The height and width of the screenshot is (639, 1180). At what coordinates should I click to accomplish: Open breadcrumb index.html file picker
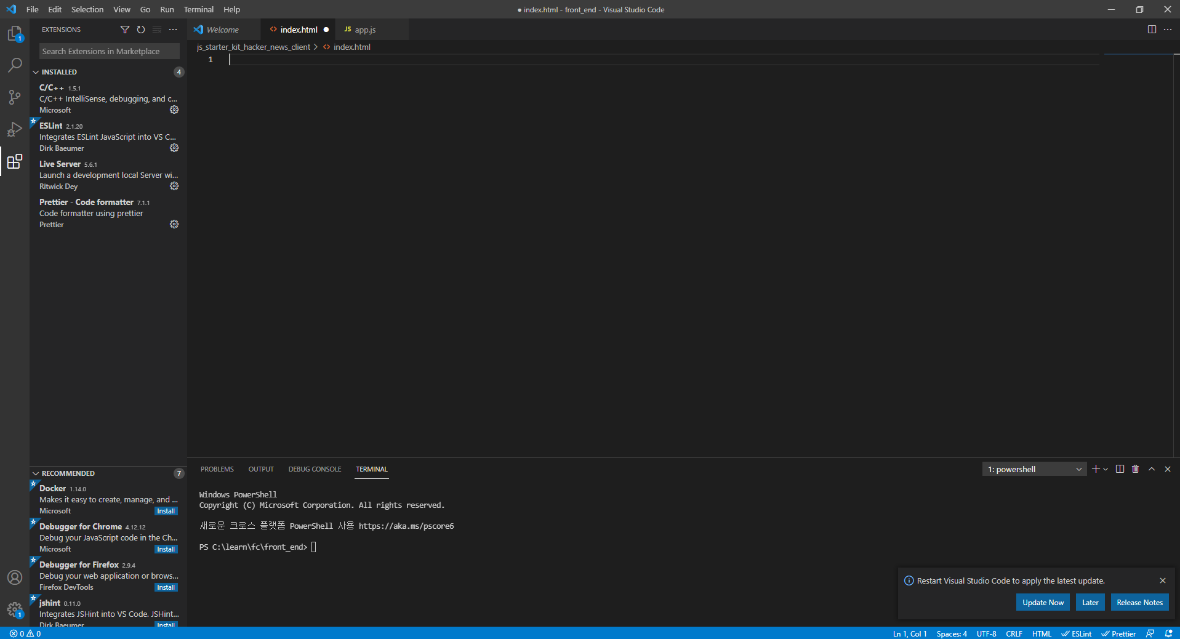tap(347, 47)
